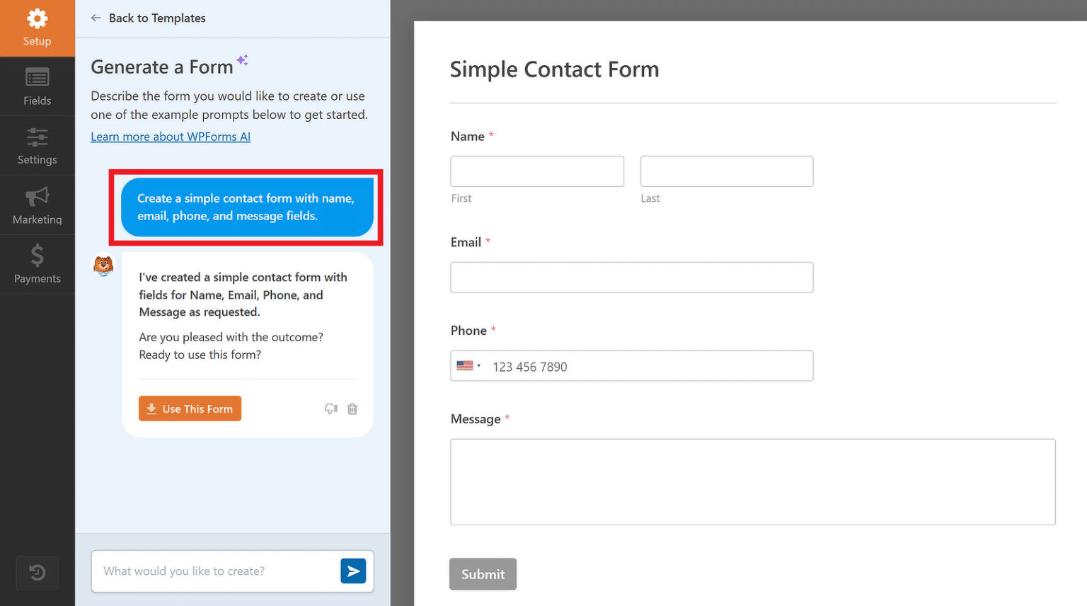Delete the AI response with the trash icon

pyautogui.click(x=352, y=408)
